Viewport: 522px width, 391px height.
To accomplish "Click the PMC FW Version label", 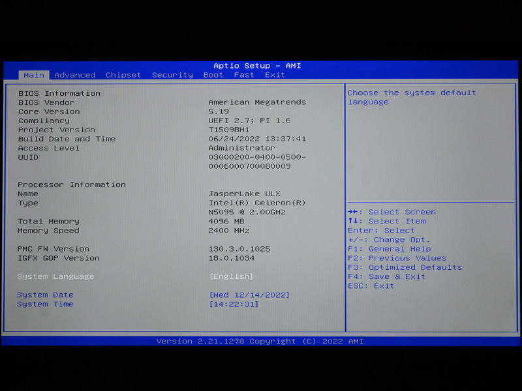I will 54,249.
